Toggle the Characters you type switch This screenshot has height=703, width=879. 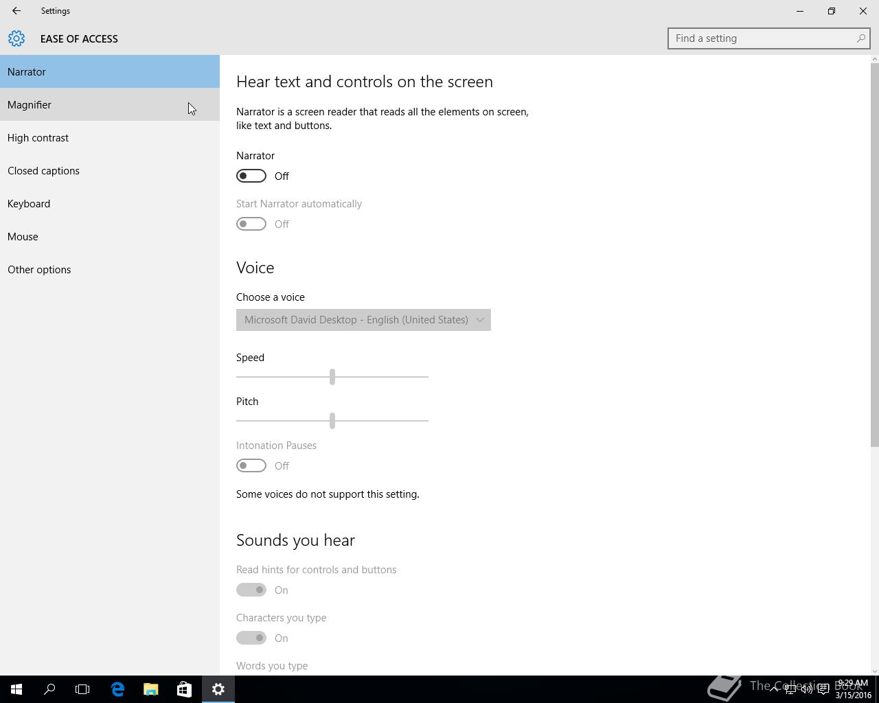click(x=251, y=638)
